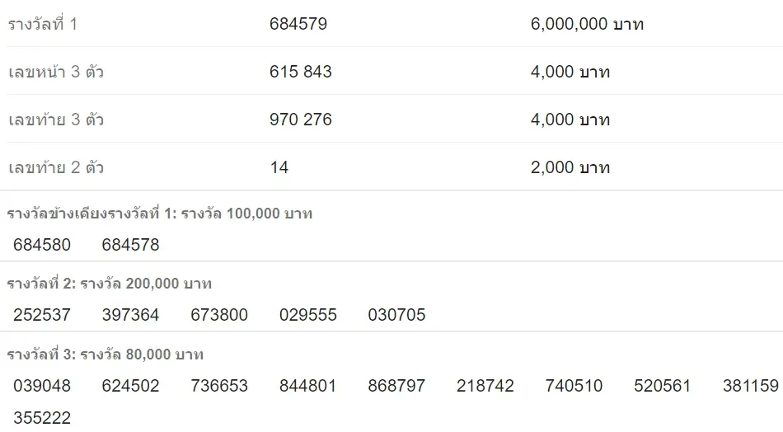Click the last three digits 970 276
The height and width of the screenshot is (432, 783).
point(300,120)
